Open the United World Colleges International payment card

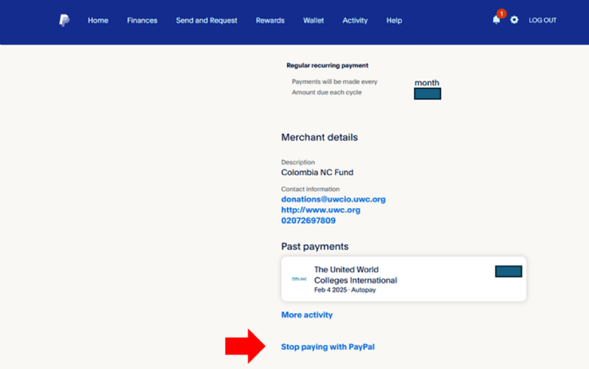point(404,279)
